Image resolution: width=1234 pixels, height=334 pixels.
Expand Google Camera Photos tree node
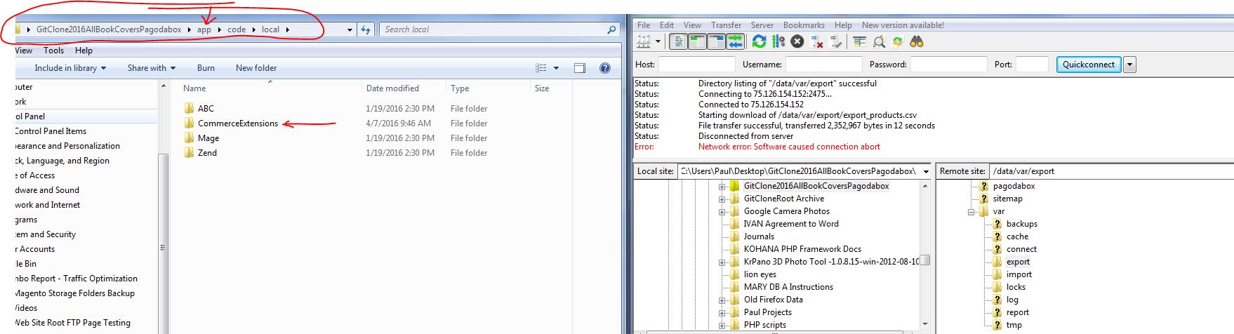tap(722, 212)
